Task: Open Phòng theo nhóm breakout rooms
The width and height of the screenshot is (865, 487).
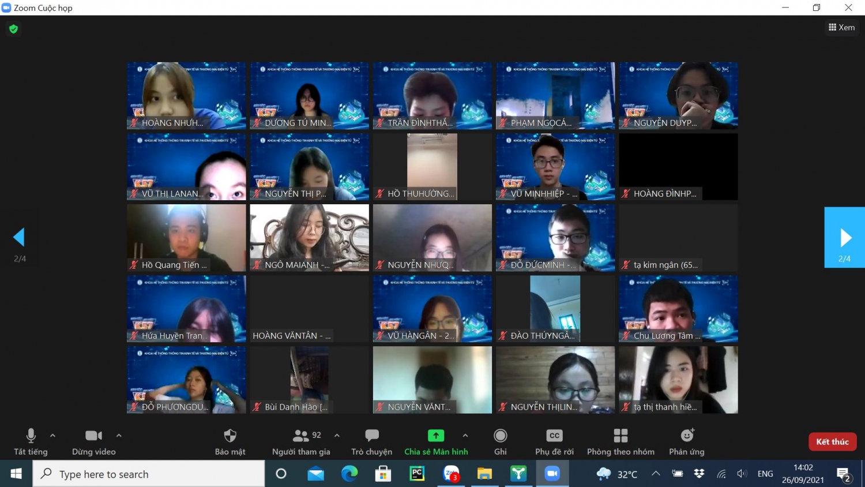Action: pos(620,436)
